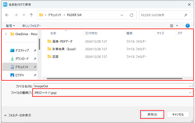Open the recent locations dropdown chevron
The width and height of the screenshot is (195, 123).
point(23,15)
